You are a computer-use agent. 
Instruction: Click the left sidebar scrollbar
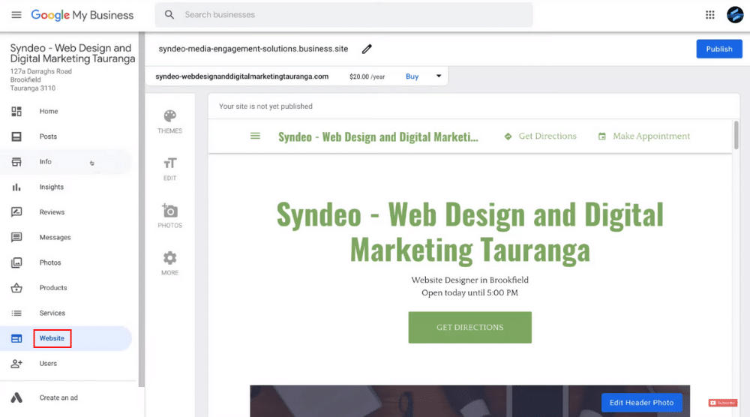pos(142,209)
